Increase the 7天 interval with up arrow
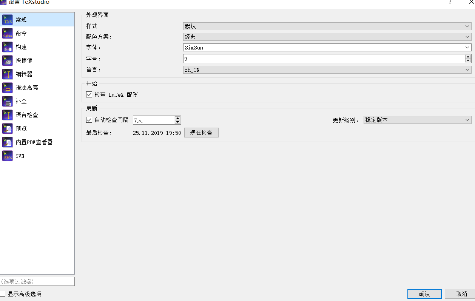 [x=178, y=118]
